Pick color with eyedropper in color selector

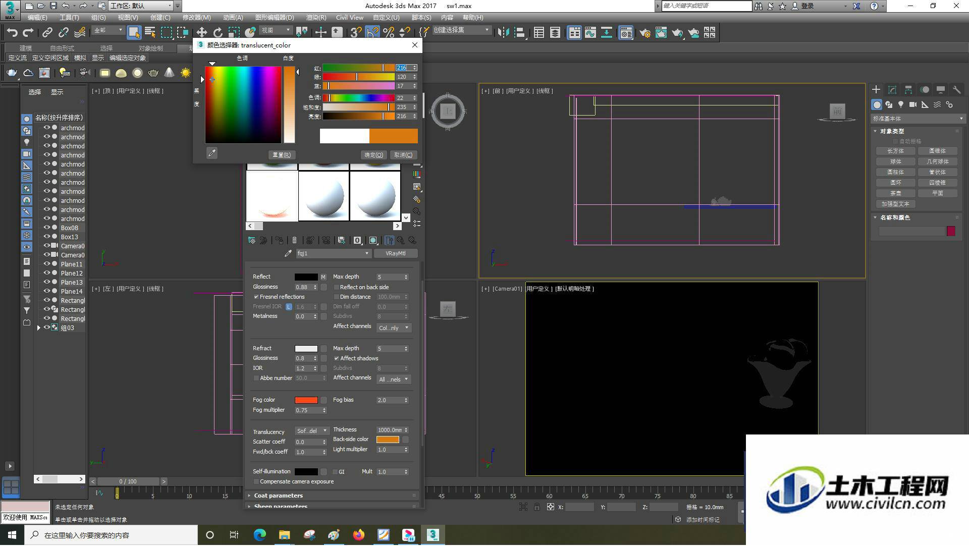pyautogui.click(x=212, y=153)
